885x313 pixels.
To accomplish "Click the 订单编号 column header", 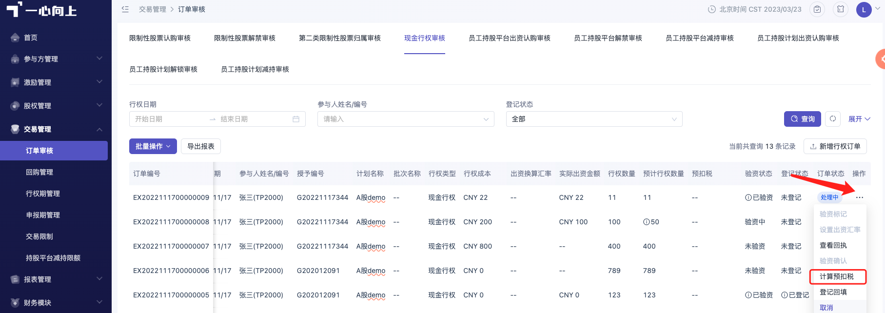I will pyautogui.click(x=147, y=174).
